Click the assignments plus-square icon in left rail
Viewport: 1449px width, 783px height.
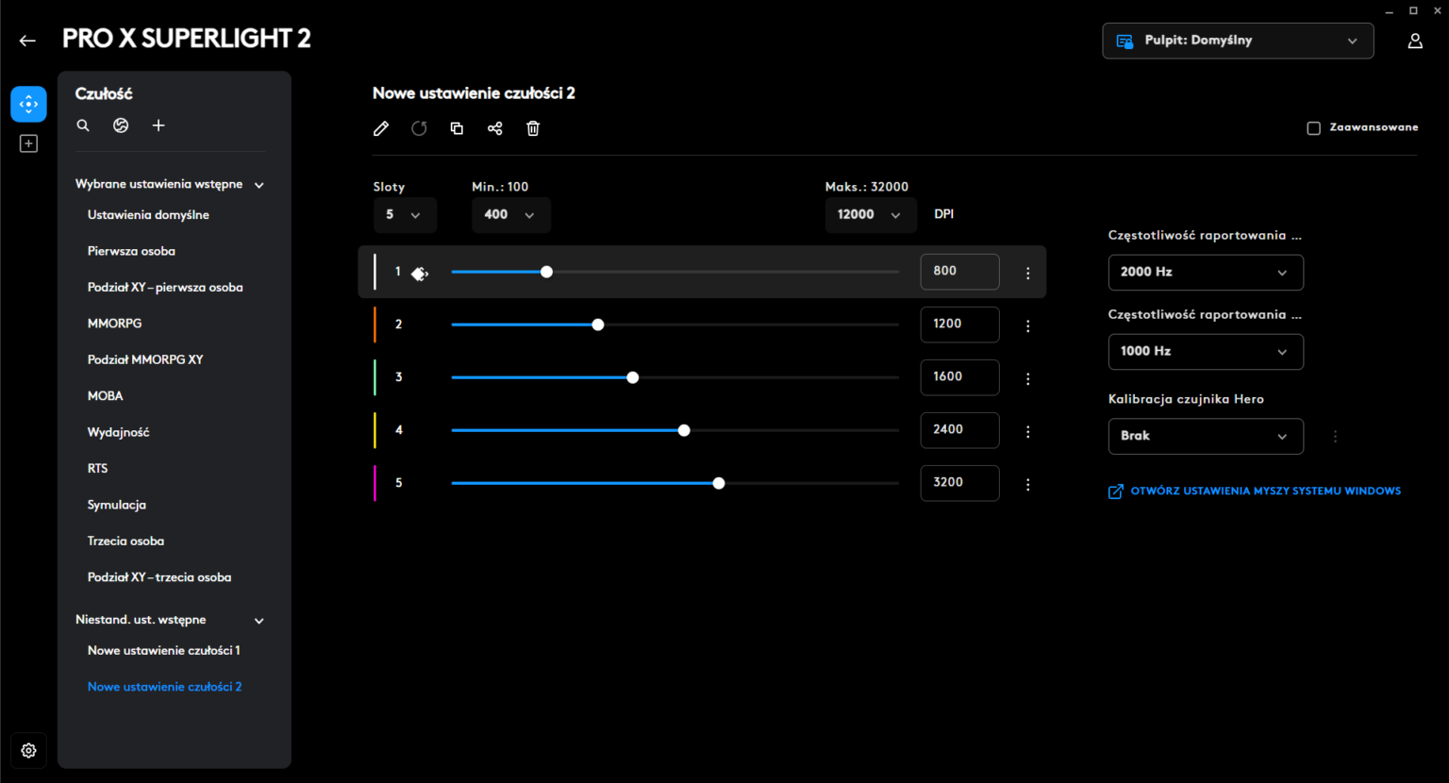28,143
